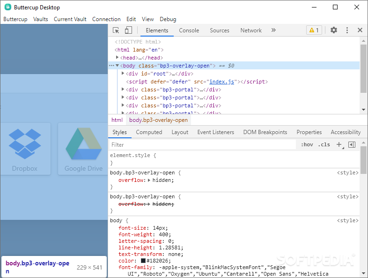Expand the struck-through overflow property triangle
The image size is (368, 278).
pos(149,204)
